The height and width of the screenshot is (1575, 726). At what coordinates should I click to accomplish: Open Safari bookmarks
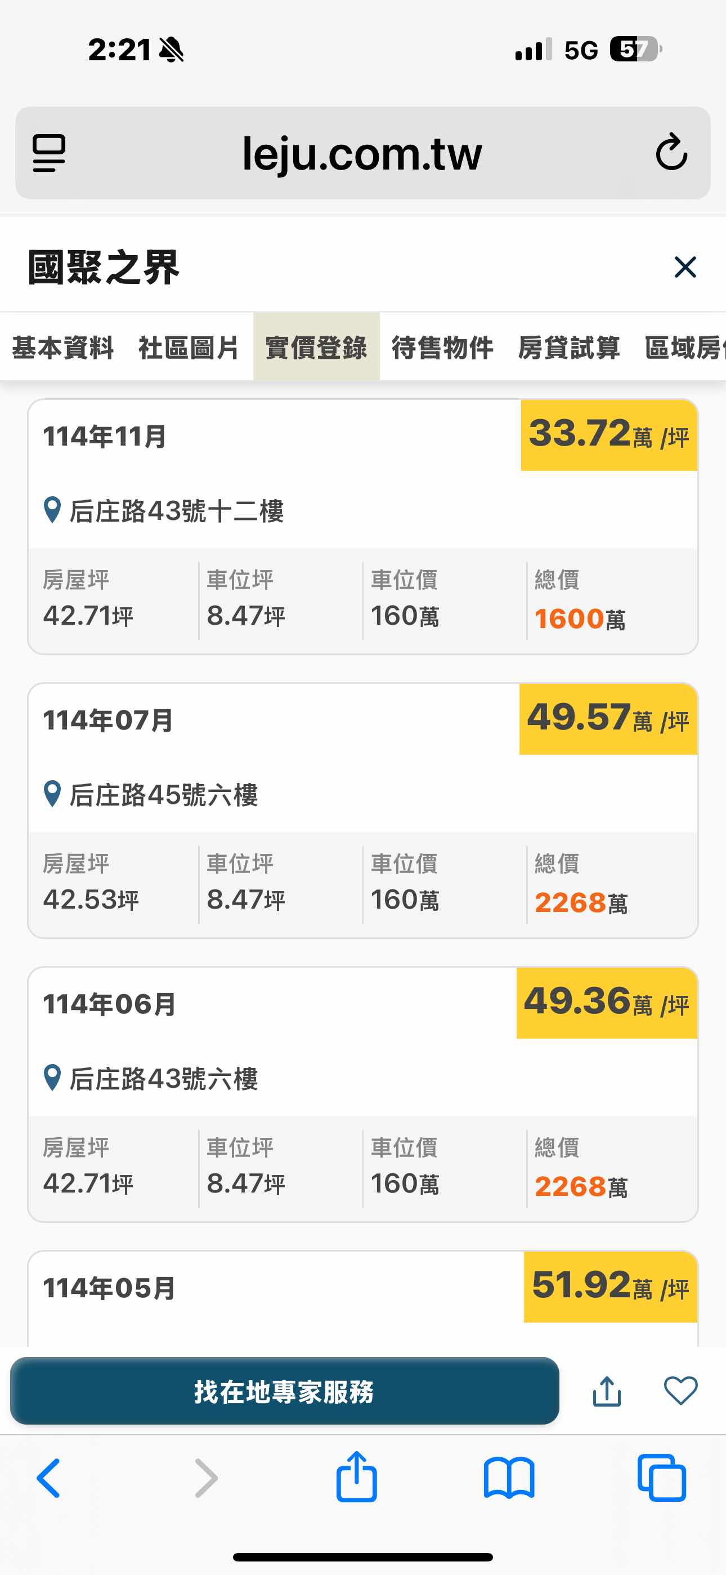click(508, 1479)
